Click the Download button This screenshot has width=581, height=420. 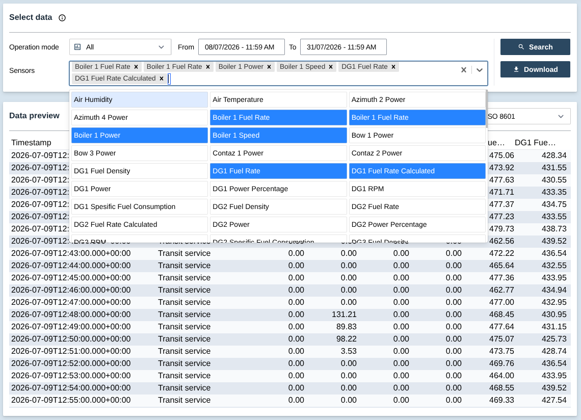coord(535,69)
